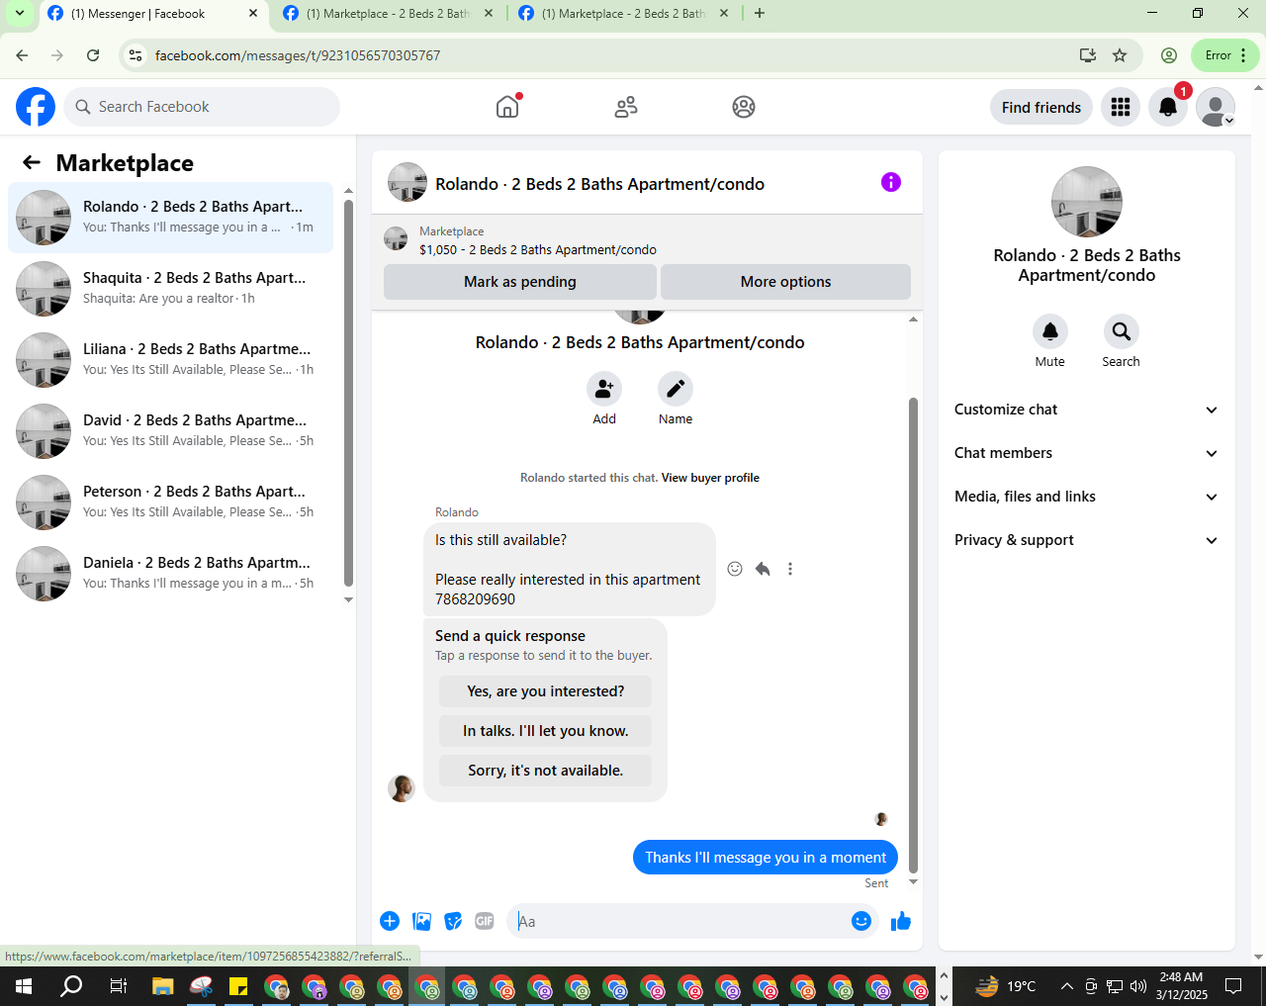Send a thumbs up like
1266x1006 pixels.
click(900, 922)
